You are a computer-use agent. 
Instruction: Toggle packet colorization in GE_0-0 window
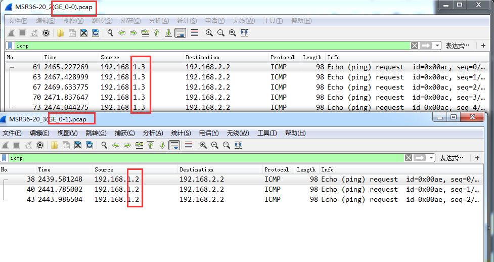[x=195, y=33]
